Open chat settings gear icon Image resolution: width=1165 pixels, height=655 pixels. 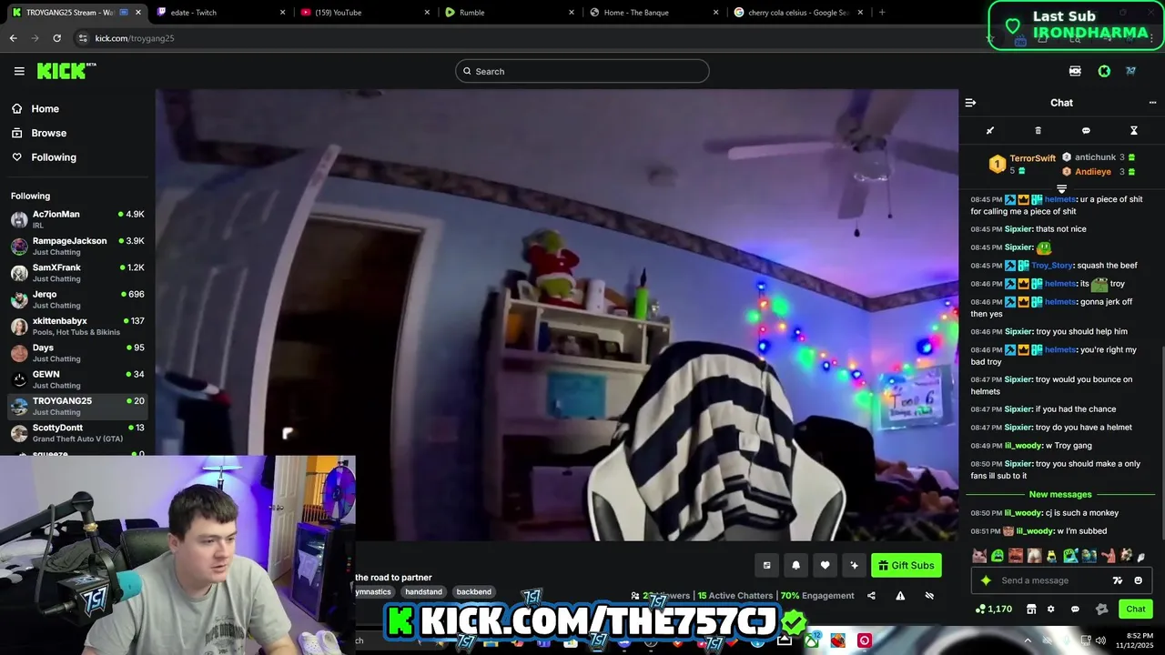click(1051, 610)
